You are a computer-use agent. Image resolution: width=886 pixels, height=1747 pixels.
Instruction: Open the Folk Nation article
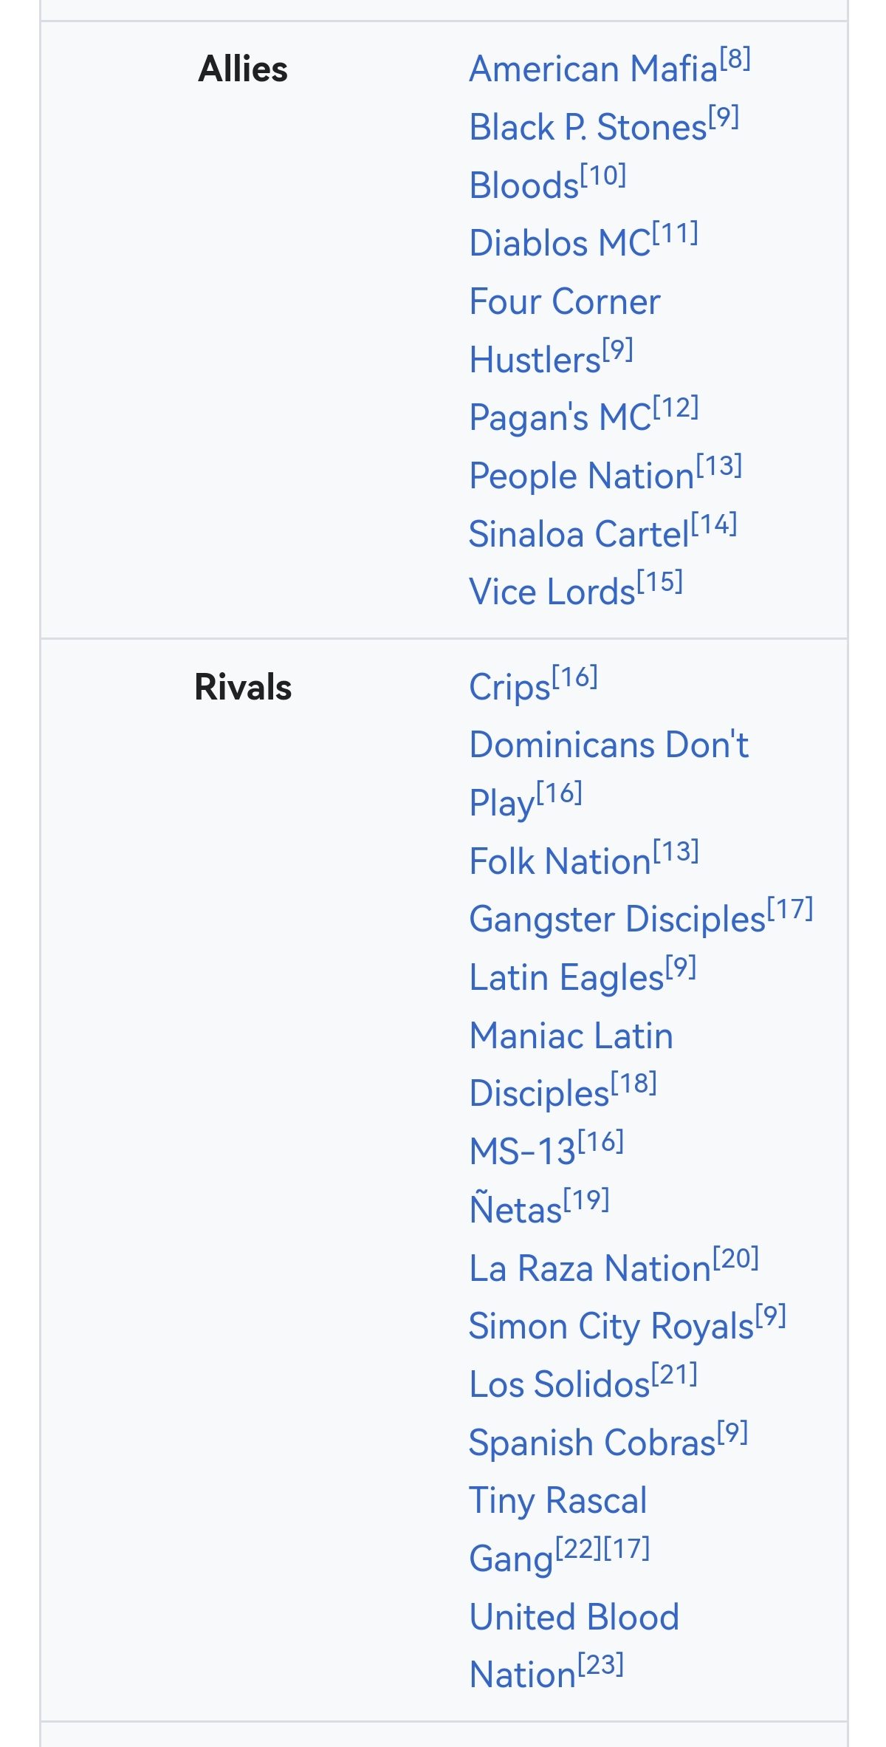point(560,861)
